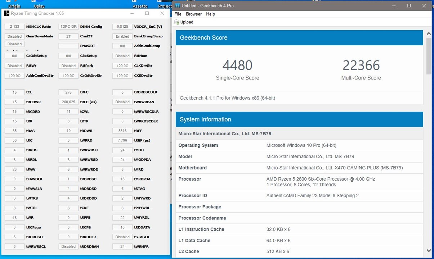Click the Processor ID value text
434x259 pixels.
coord(312,196)
